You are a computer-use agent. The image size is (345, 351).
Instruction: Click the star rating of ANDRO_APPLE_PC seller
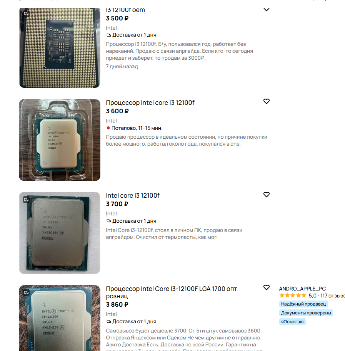click(x=293, y=296)
